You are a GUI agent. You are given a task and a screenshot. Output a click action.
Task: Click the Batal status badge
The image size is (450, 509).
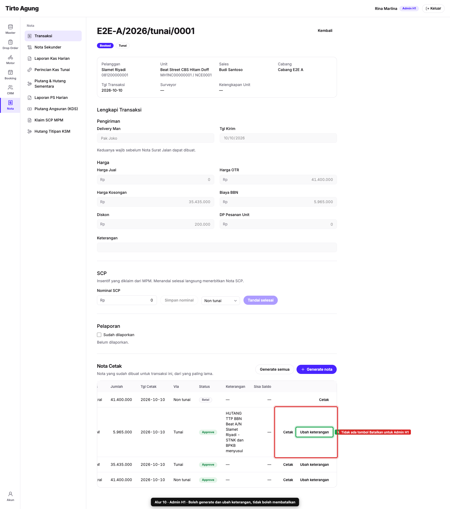pos(205,400)
